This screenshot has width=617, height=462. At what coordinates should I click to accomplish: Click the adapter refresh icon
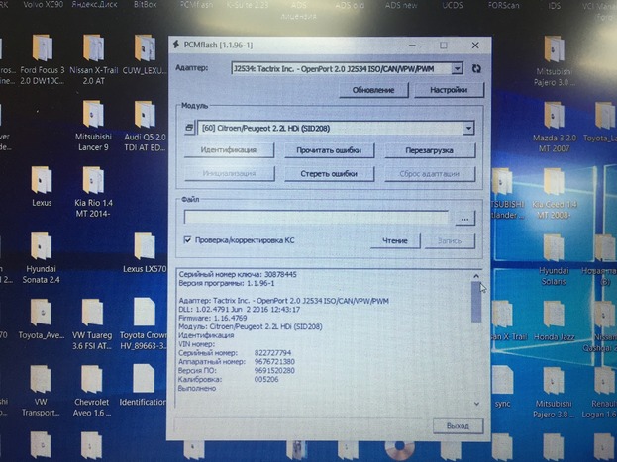476,68
